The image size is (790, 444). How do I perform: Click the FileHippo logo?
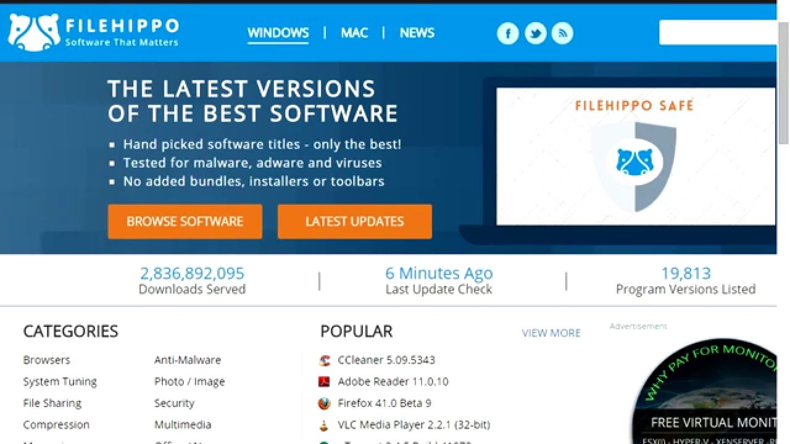tap(93, 33)
